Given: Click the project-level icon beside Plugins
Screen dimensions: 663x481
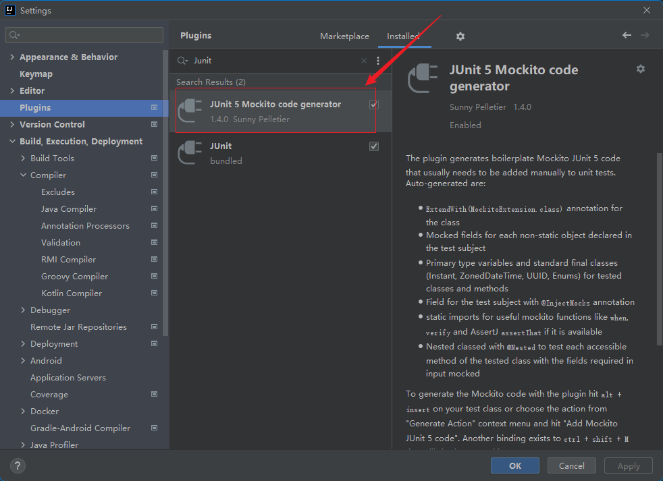Looking at the screenshot, I should click(x=155, y=107).
